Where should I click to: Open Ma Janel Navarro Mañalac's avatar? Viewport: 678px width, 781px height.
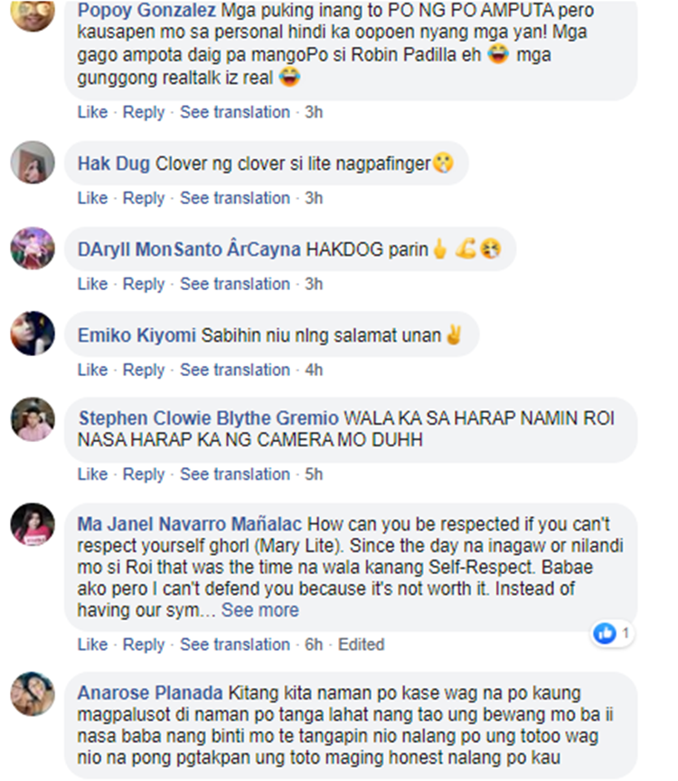pyautogui.click(x=33, y=524)
